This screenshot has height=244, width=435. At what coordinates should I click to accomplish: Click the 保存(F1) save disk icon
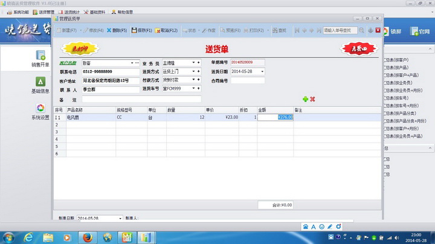tap(134, 30)
